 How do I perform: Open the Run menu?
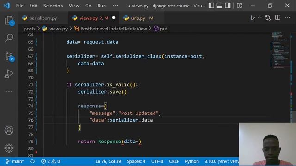[102, 6]
